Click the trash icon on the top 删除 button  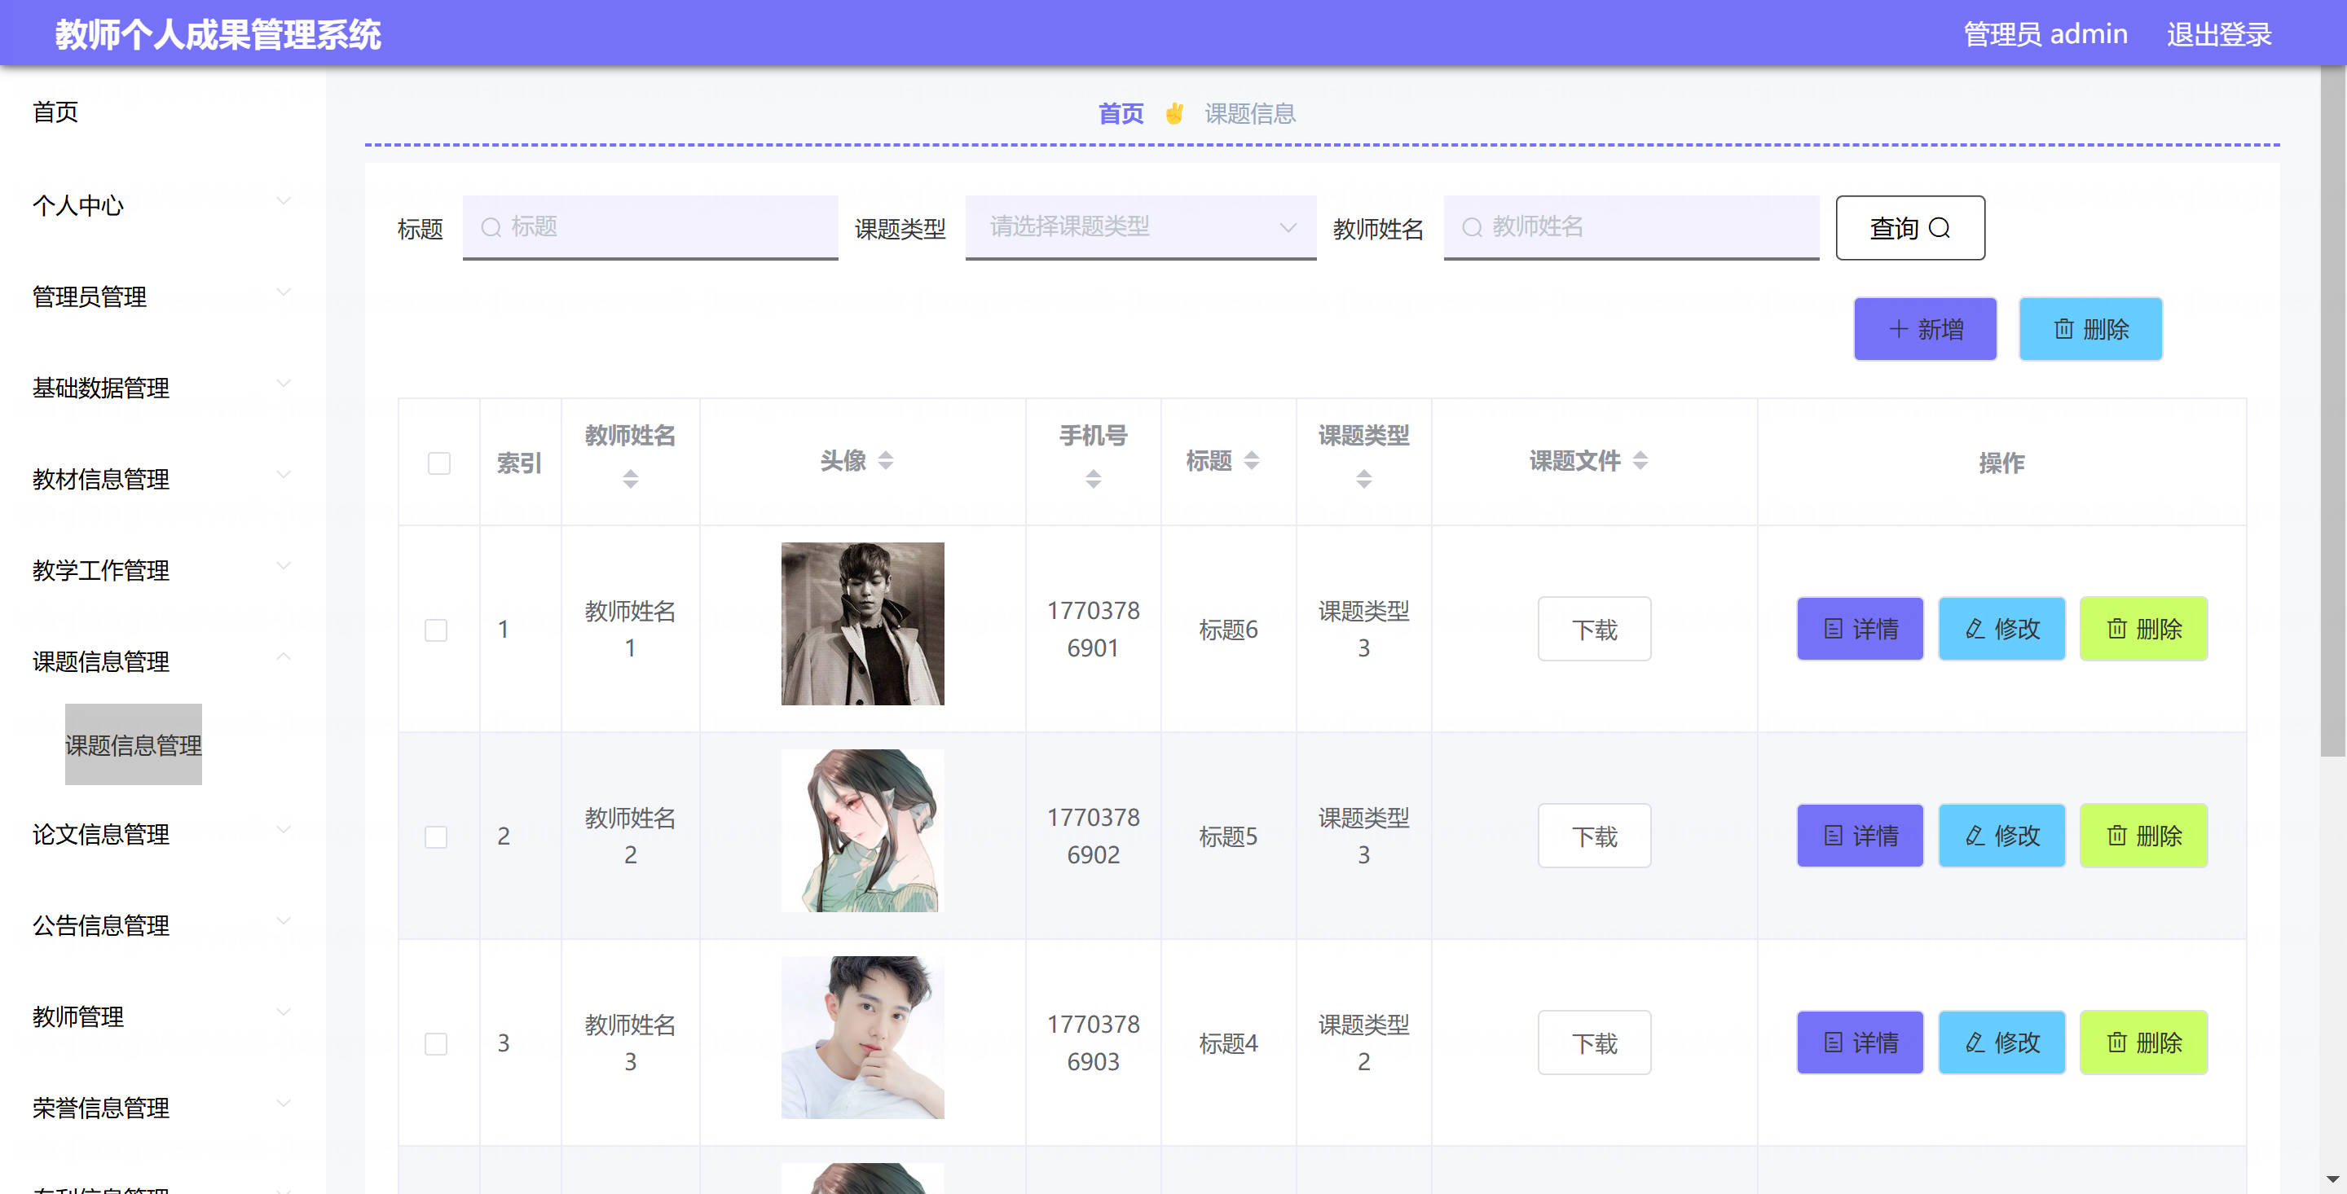[x=2063, y=329]
